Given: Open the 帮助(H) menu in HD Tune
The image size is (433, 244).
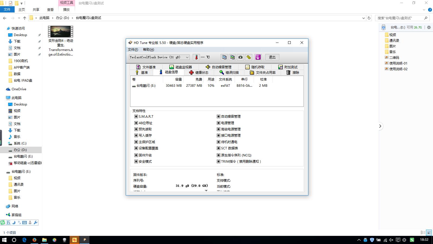Looking at the screenshot, I should pyautogui.click(x=148, y=50).
